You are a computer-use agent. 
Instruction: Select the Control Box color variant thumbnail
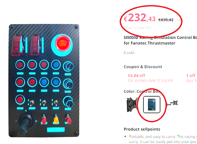pos(152,105)
